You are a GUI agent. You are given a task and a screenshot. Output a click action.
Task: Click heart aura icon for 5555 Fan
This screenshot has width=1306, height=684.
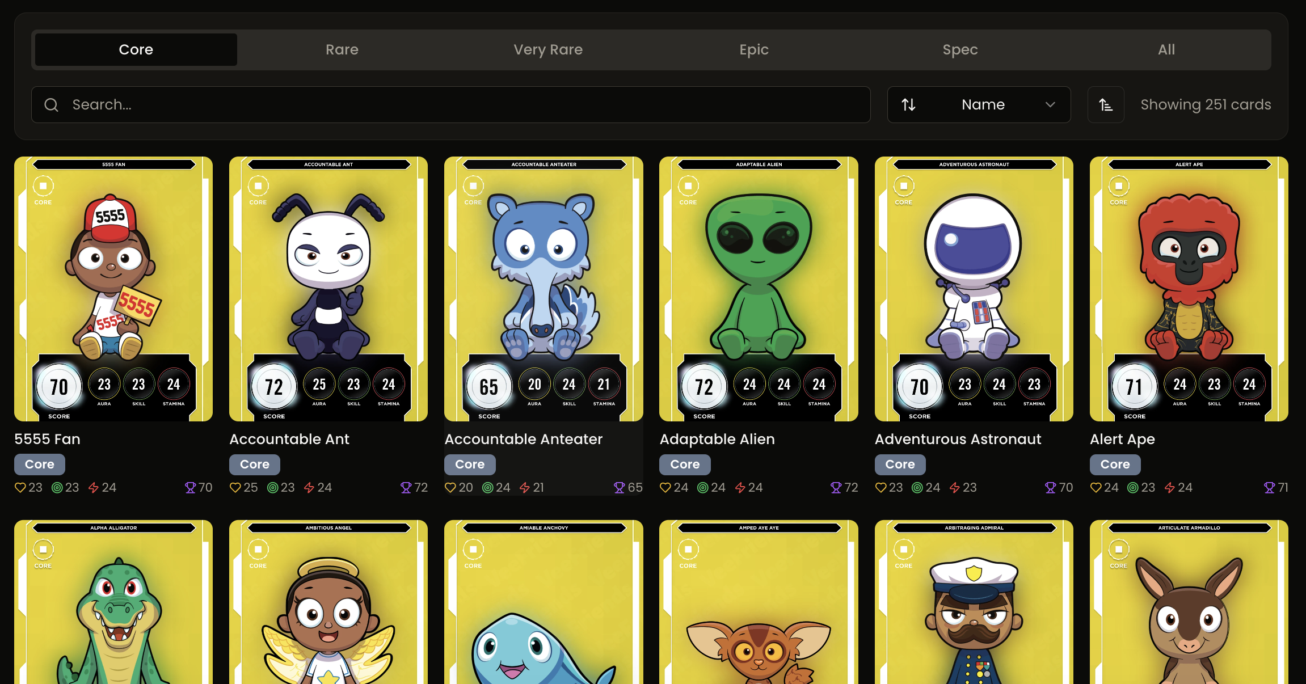[20, 488]
